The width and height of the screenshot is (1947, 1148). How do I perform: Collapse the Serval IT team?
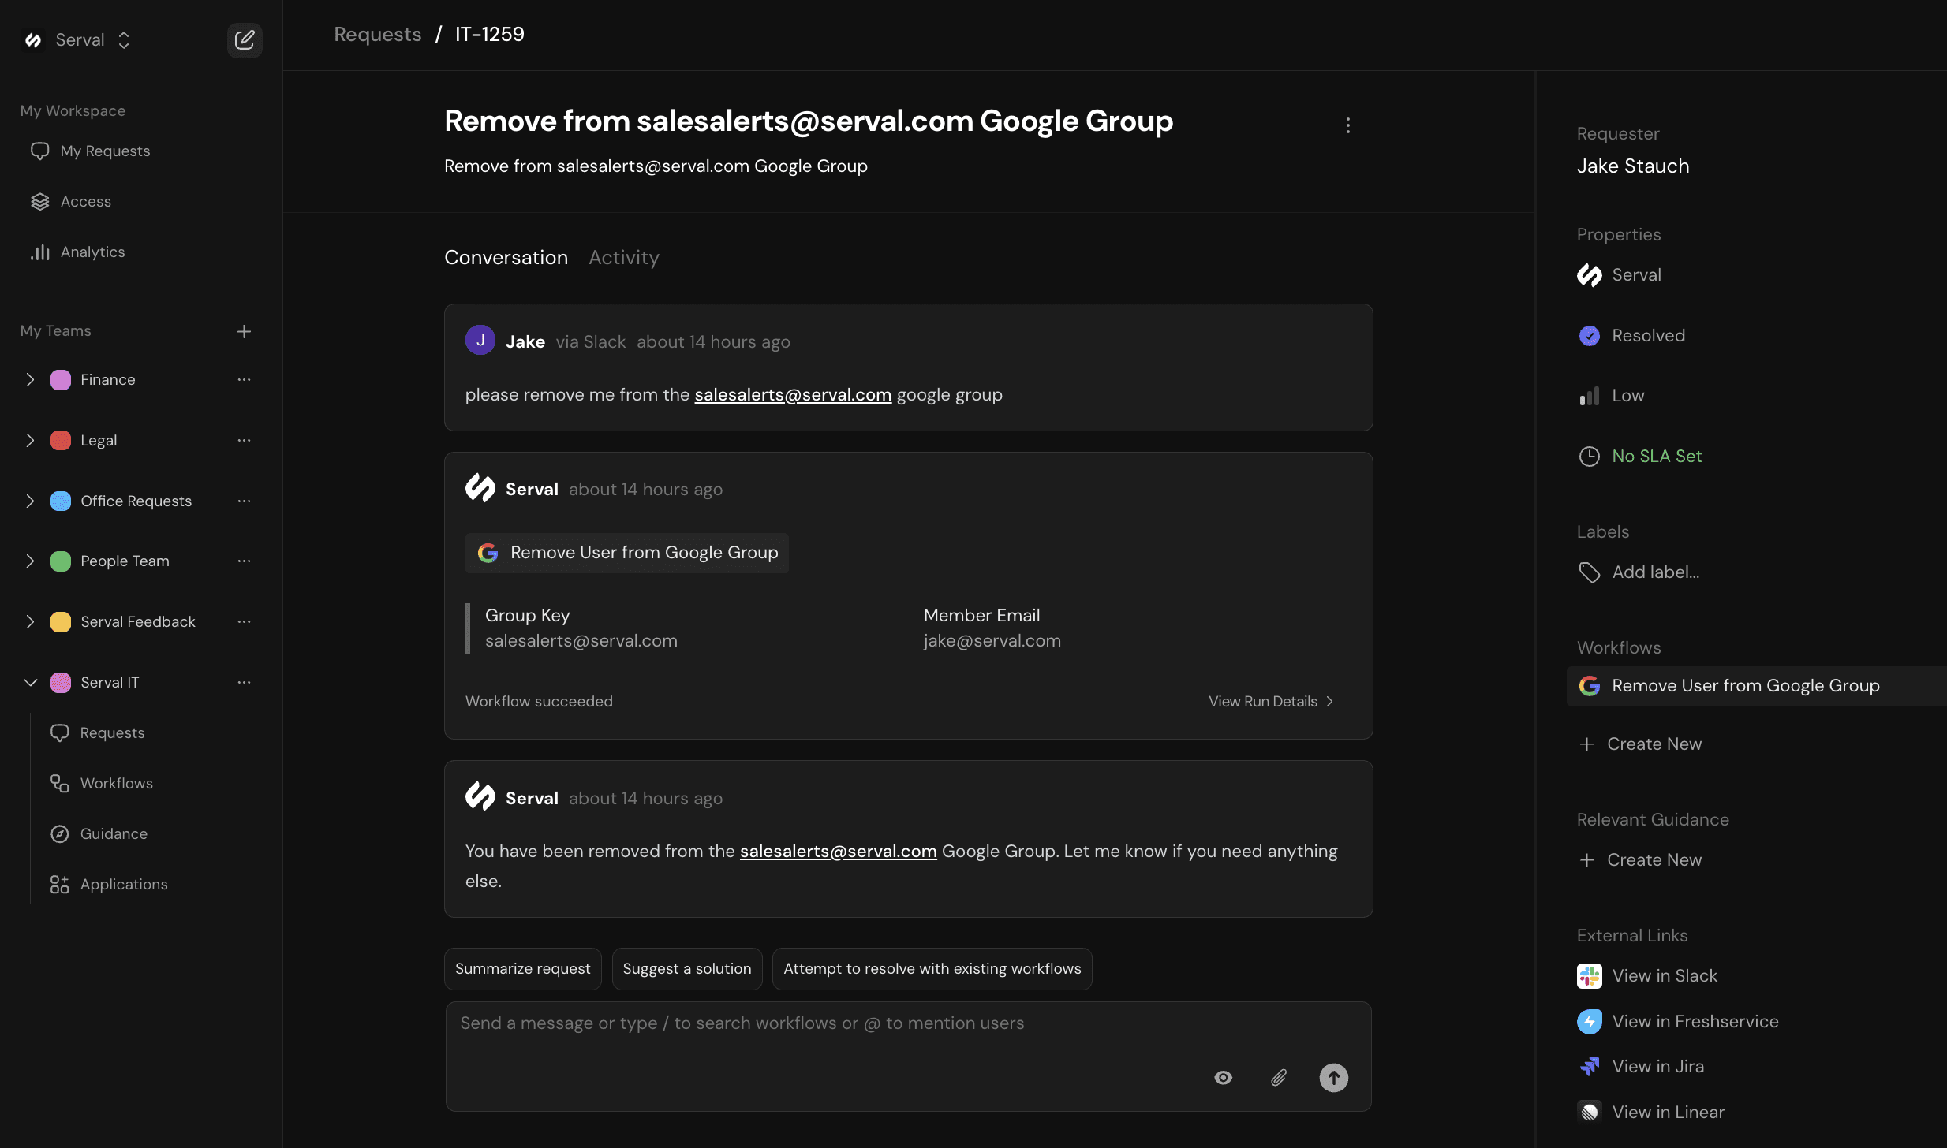click(x=31, y=682)
